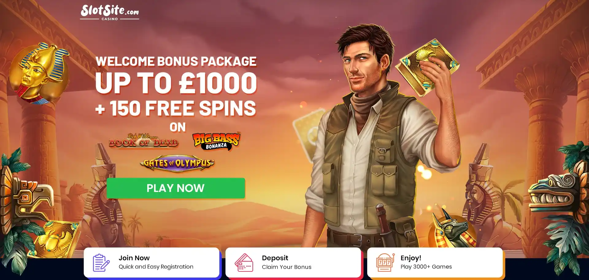Click the Join Now clipboard icon
Screen dimensions: 589x280
click(x=101, y=263)
